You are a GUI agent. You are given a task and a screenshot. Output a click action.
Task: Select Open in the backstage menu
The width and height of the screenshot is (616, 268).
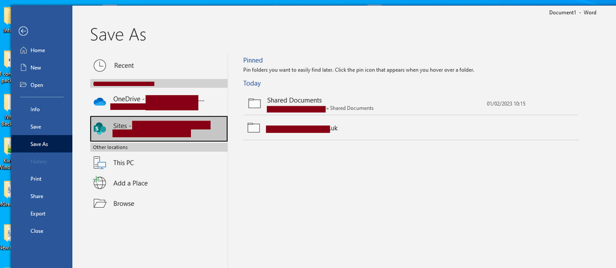37,85
